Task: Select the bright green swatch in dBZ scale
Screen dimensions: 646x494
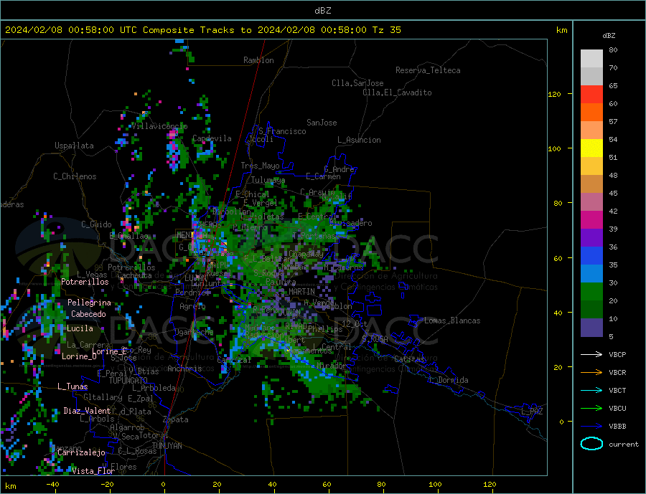Action: pos(591,292)
